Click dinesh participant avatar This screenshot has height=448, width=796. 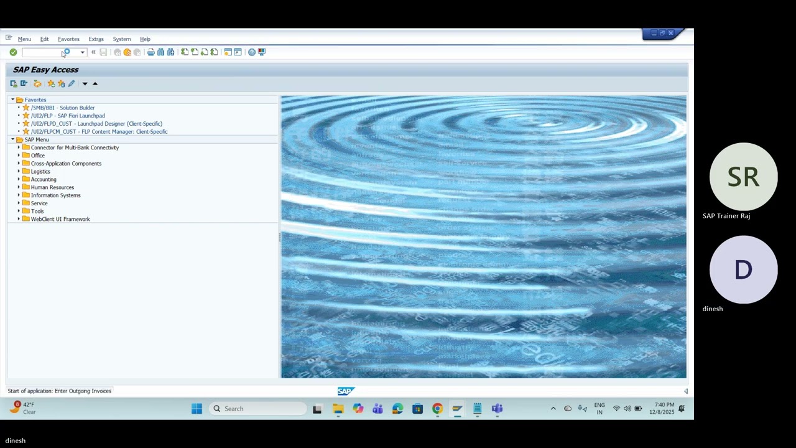[743, 269]
